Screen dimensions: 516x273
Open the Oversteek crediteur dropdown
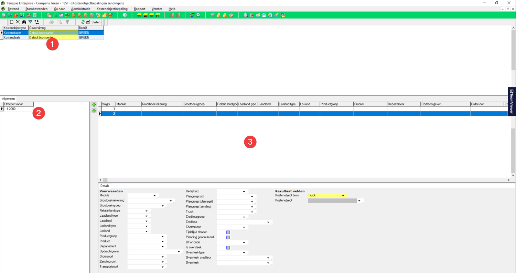268,258
